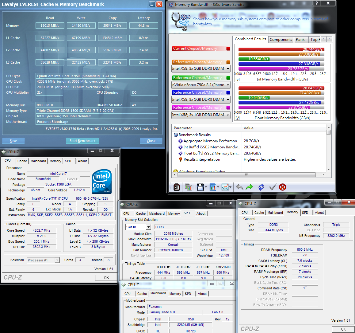Screen dimensions: 355x333
Task: Click the Memory Read 18013 MB/s field
Action: click(50, 25)
